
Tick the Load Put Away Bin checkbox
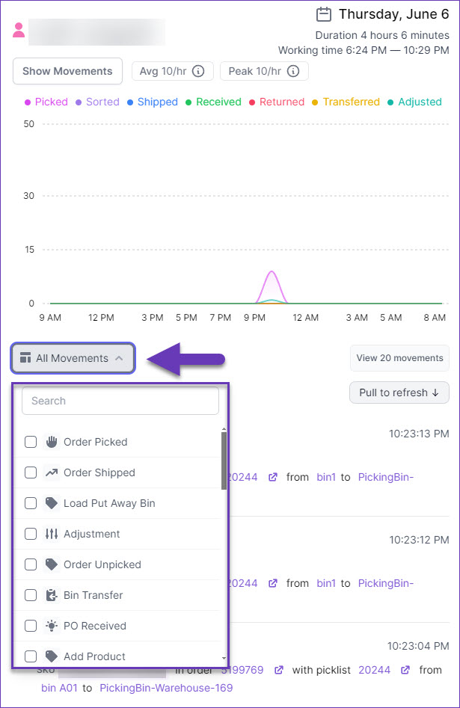tap(31, 503)
